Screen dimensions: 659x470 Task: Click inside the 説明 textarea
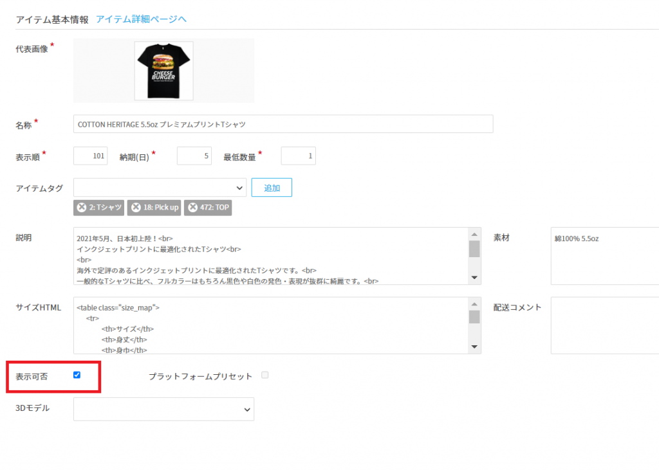pos(271,256)
